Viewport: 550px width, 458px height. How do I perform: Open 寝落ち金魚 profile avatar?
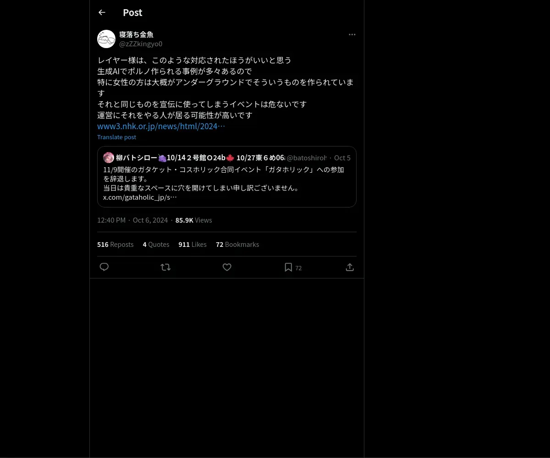106,39
